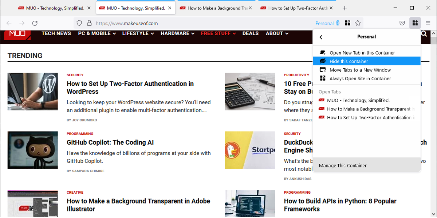The width and height of the screenshot is (437, 218).
Task: Click the Multi-Account Containers toolbar icon
Action: (415, 23)
